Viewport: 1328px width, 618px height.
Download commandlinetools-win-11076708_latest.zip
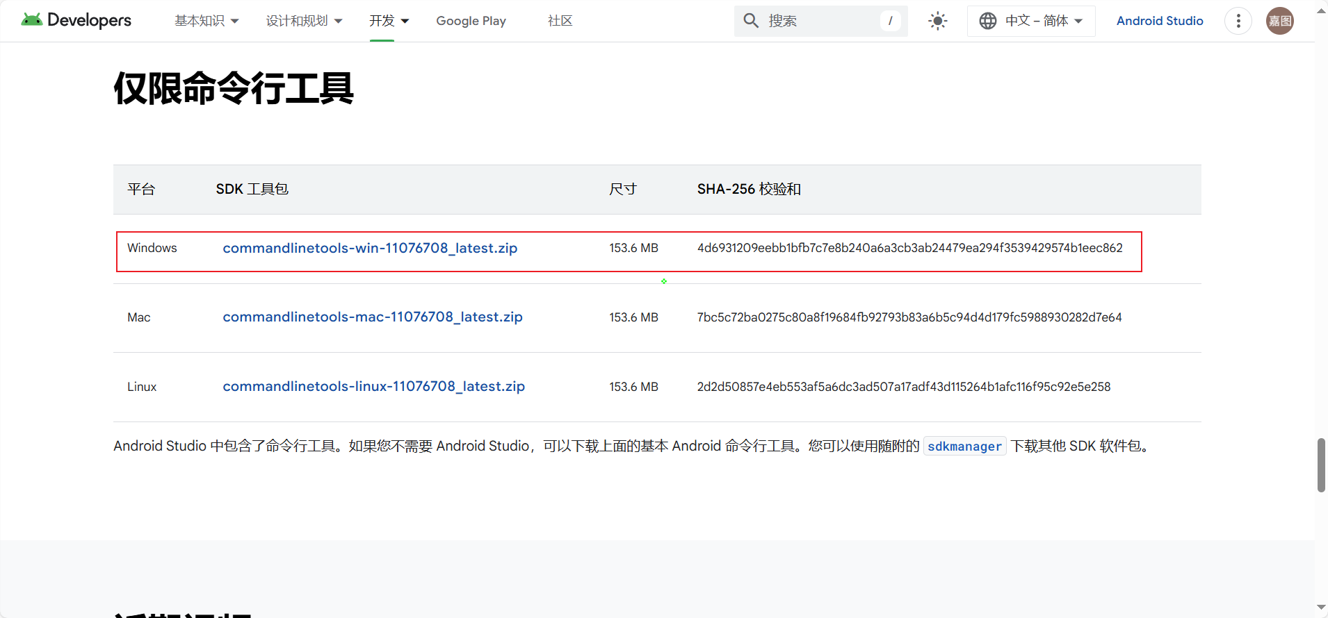(370, 248)
